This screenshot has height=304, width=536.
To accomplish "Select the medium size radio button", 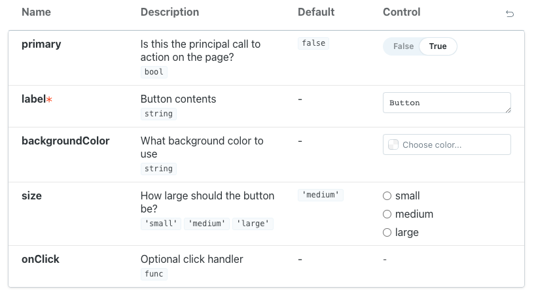I will (387, 214).
